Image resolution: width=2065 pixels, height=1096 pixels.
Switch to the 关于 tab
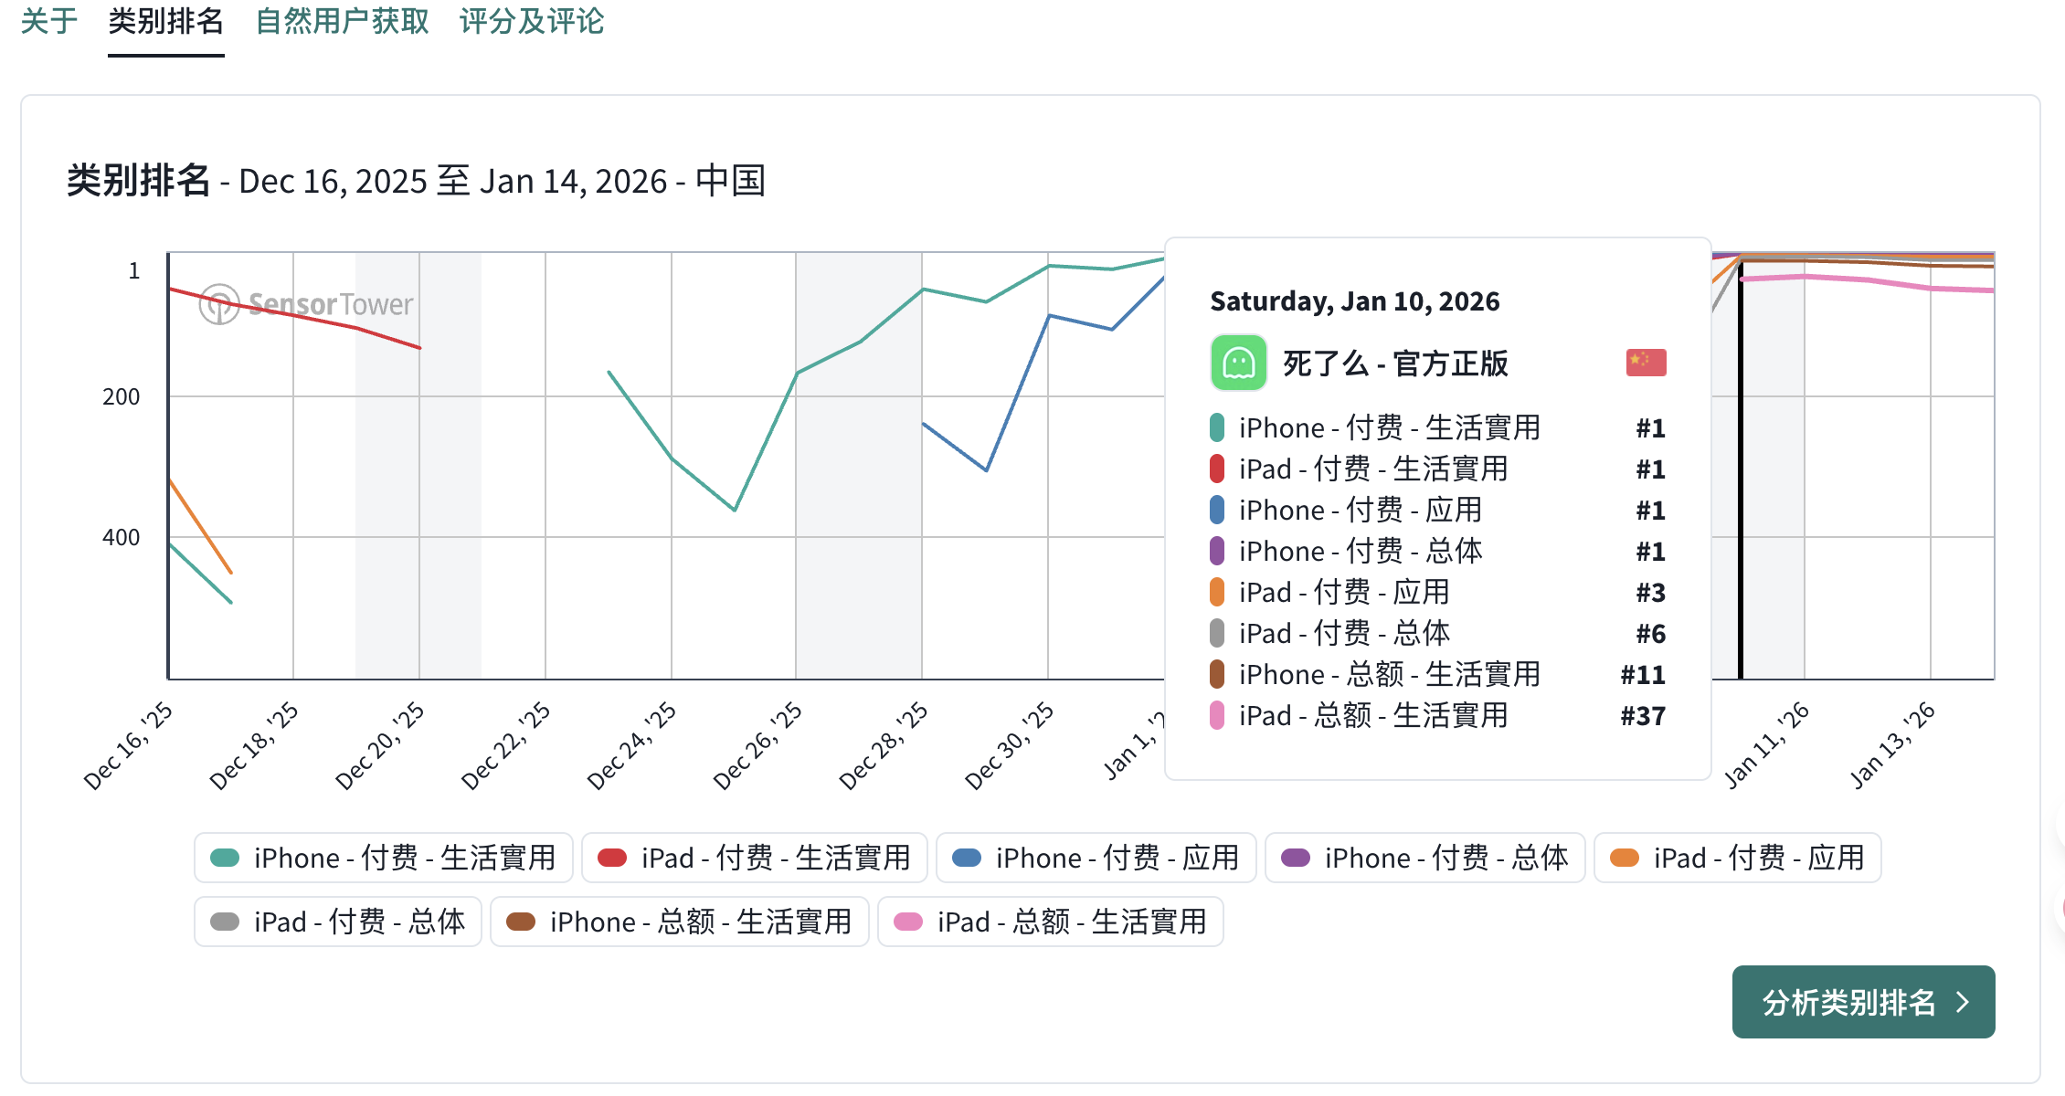tap(49, 22)
